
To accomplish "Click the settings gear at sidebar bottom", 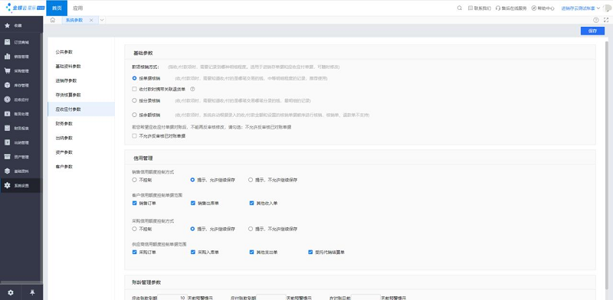I will click(11, 292).
